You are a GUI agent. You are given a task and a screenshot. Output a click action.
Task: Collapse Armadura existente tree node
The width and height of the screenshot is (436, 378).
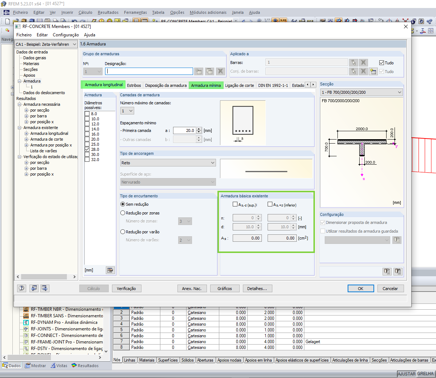(20, 128)
